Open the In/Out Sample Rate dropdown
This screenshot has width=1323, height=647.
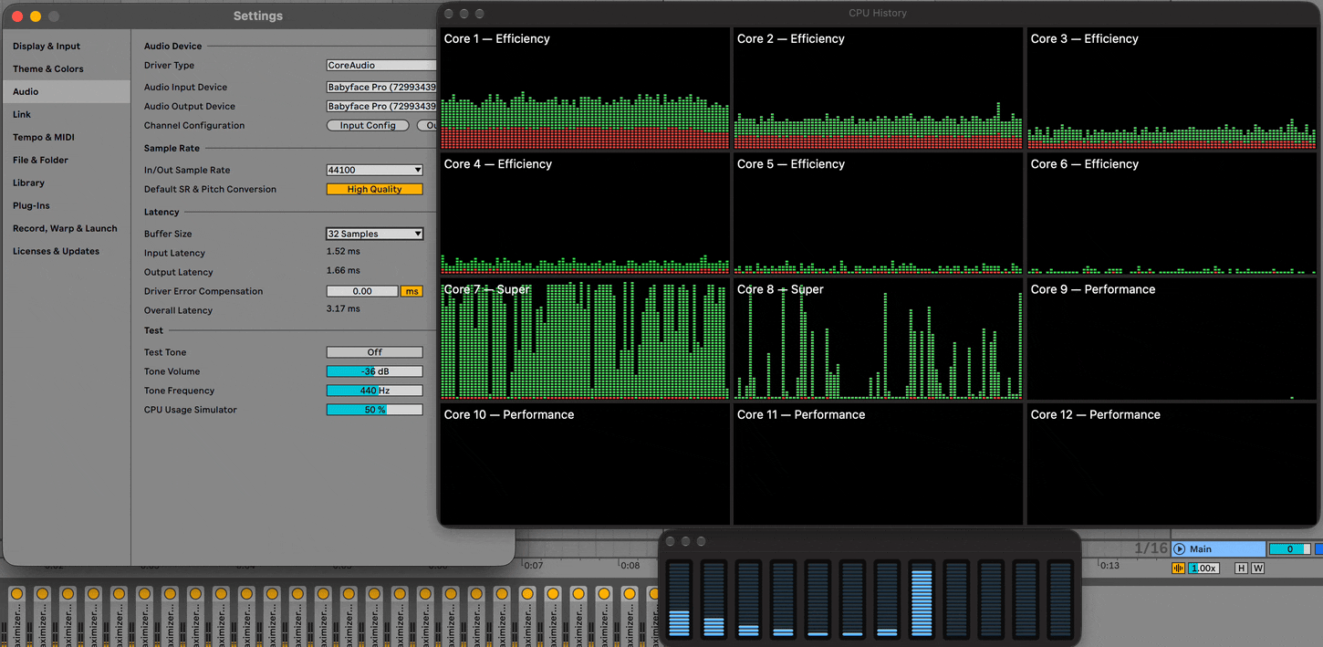(x=375, y=170)
